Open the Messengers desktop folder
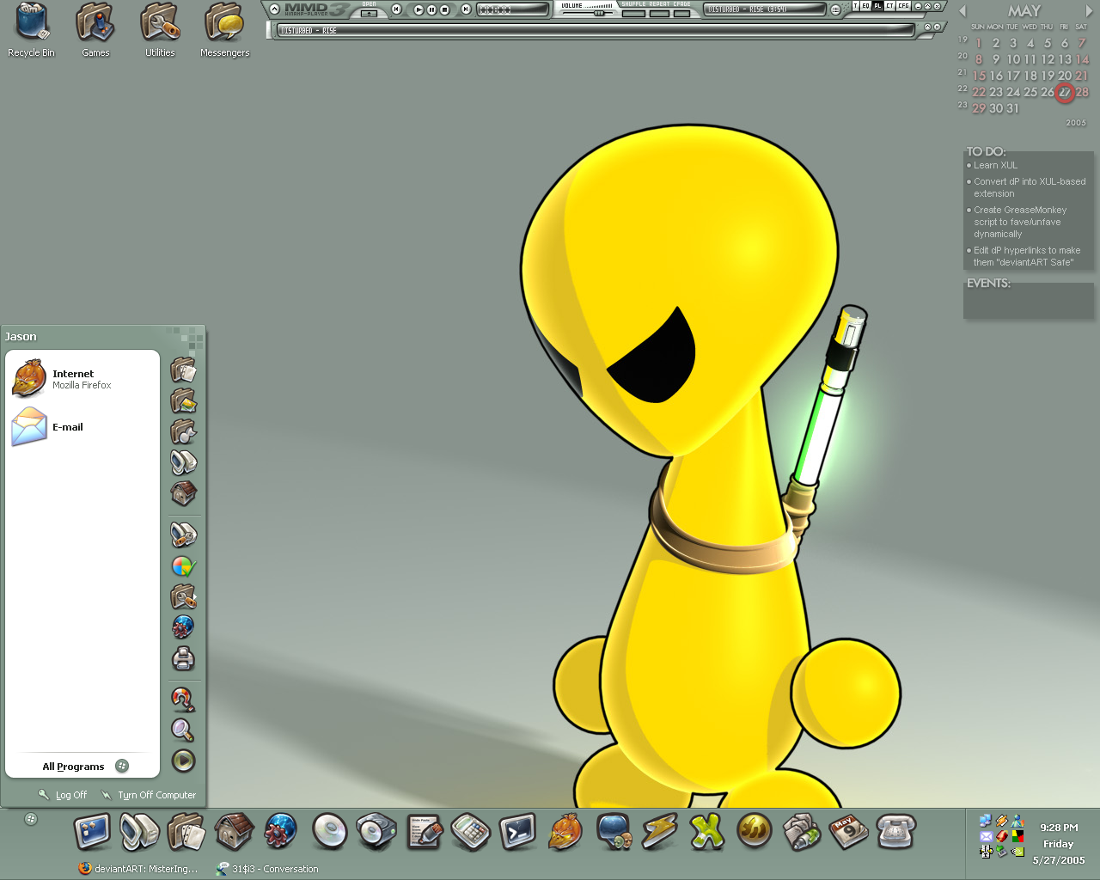The height and width of the screenshot is (880, 1100). pyautogui.click(x=224, y=23)
